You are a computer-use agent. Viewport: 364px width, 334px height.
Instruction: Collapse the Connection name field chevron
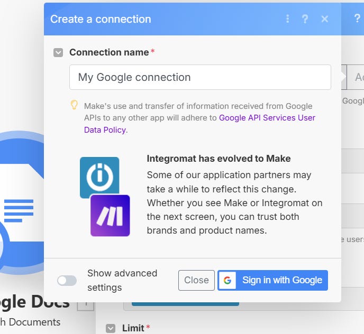point(58,53)
